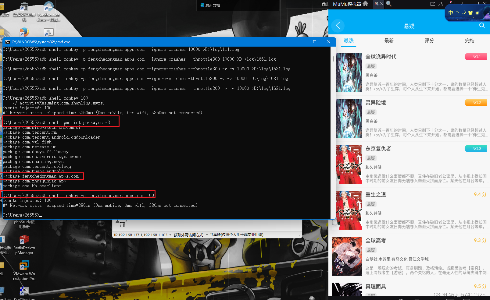The image size is (490, 300).
Task: Select the title 重生之道
Action: click(376, 194)
